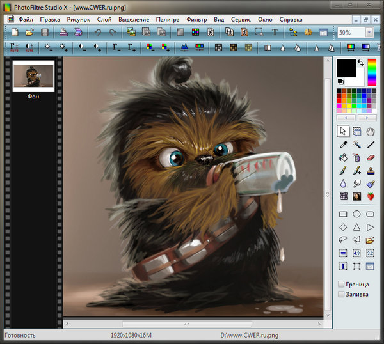Viewport: 384px width, 344px height.
Task: Select the Lasso selection shape
Action: click(x=343, y=240)
